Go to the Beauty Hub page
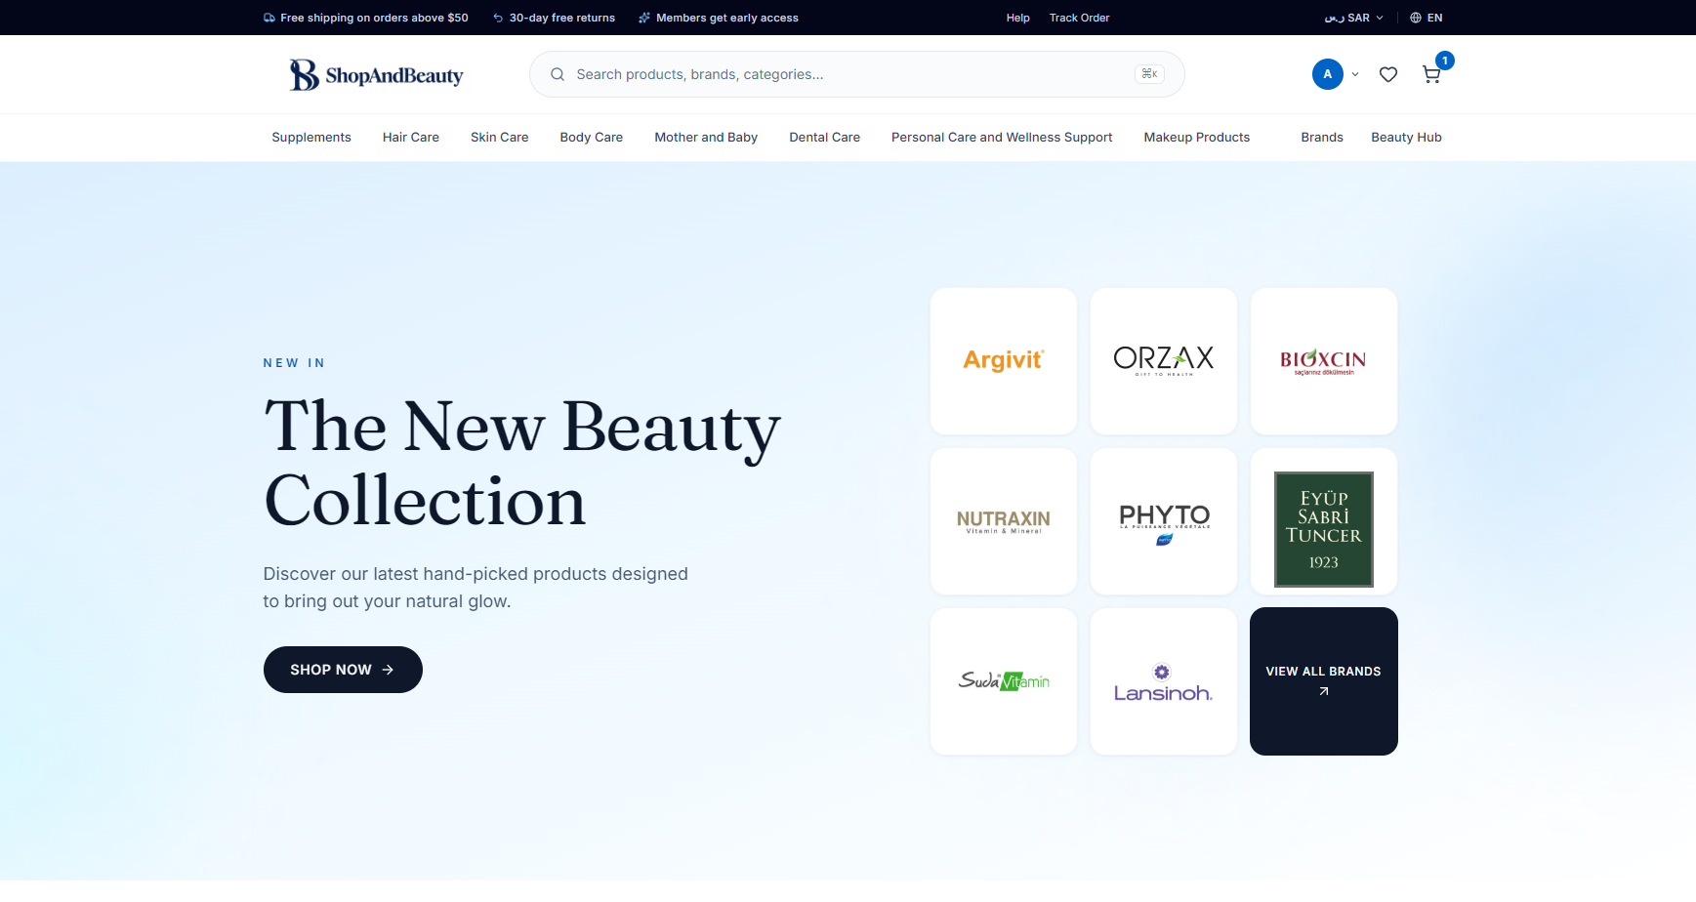Viewport: 1696px width, 902px height. point(1406,138)
